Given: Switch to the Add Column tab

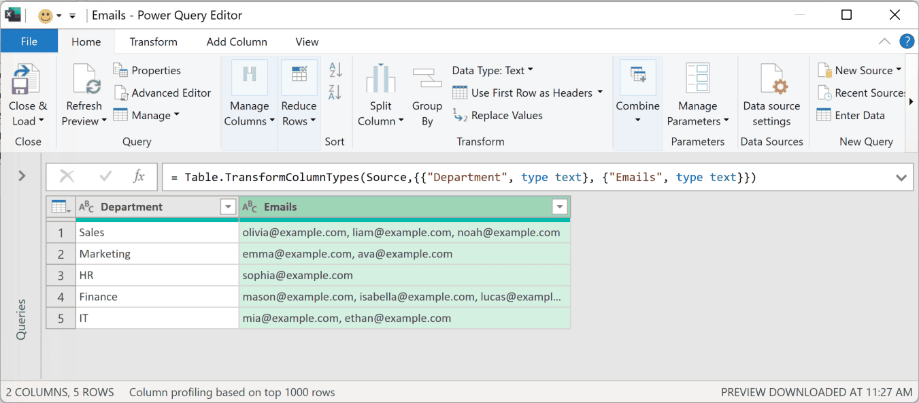Looking at the screenshot, I should coord(237,42).
